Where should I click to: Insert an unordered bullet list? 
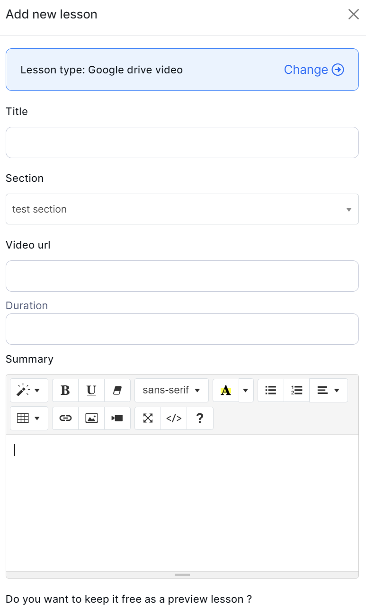pyautogui.click(x=271, y=391)
